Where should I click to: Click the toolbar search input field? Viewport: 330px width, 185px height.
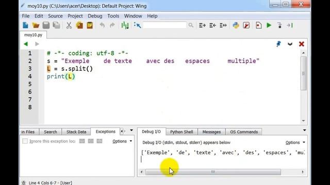pos(164,25)
